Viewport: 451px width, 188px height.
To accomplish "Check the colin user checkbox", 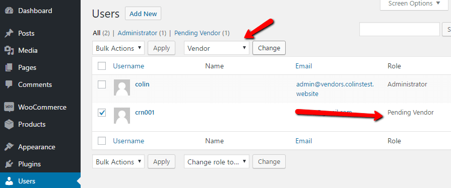I will click(102, 84).
